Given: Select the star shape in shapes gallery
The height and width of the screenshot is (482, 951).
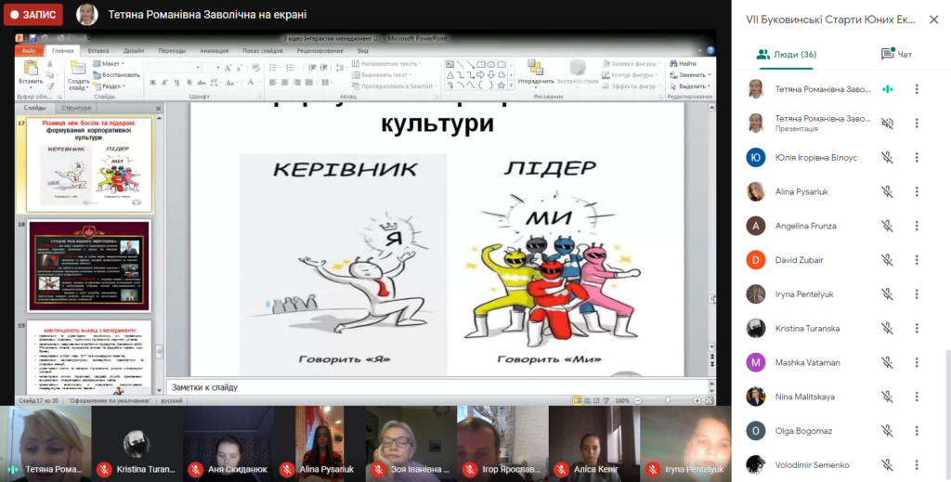Looking at the screenshot, I should click(501, 85).
